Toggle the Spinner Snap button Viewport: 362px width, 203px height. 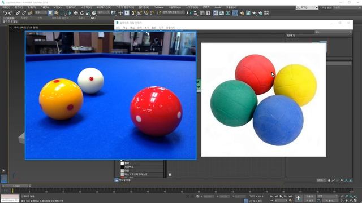[152, 13]
